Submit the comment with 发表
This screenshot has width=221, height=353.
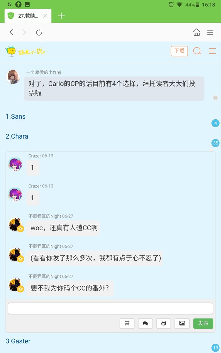[203, 323]
